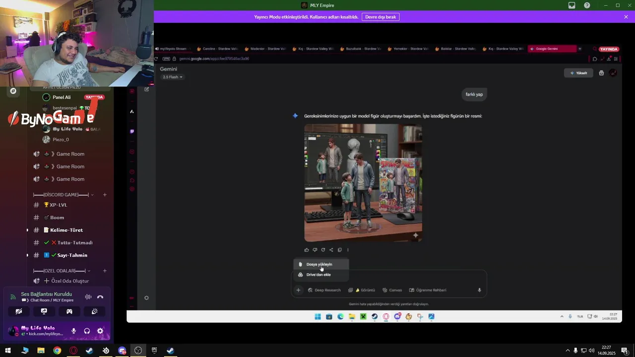Click the Discord screen share button
Screen dimensions: 635x357
point(44,311)
